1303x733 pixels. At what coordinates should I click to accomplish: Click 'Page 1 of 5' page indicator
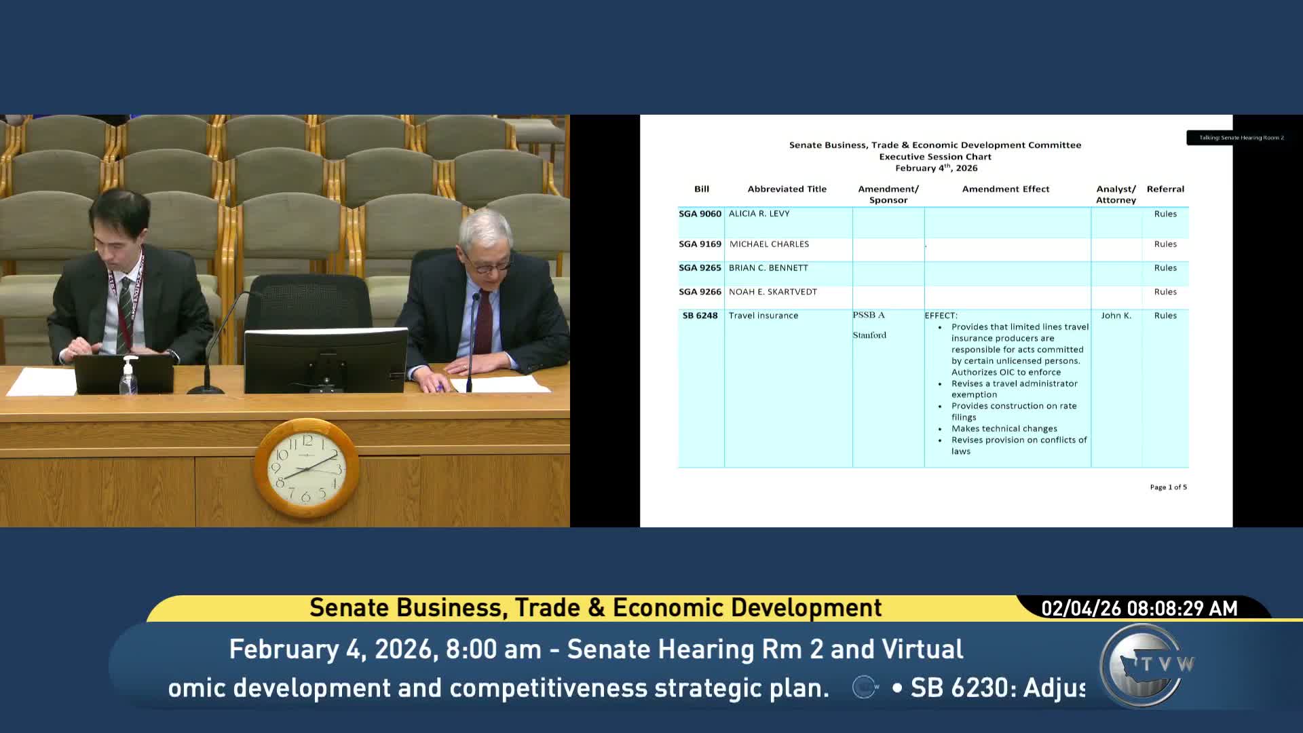click(1168, 487)
